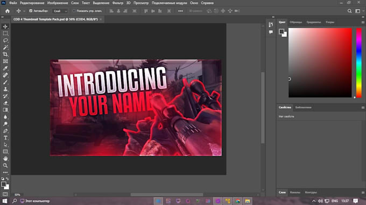366x205 pixels.
Task: Select the Magic Wand tool
Action: (5, 47)
